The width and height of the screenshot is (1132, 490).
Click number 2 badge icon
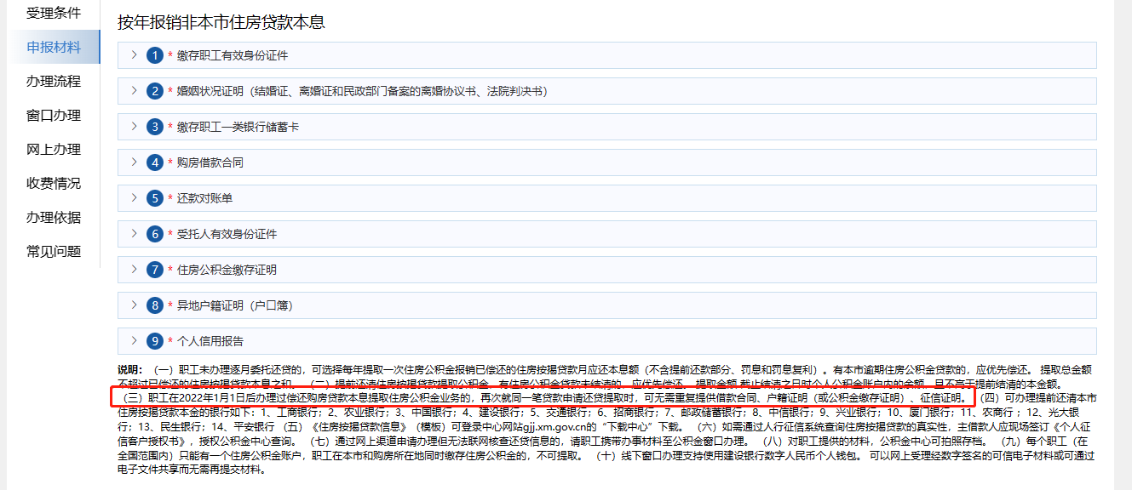click(154, 91)
